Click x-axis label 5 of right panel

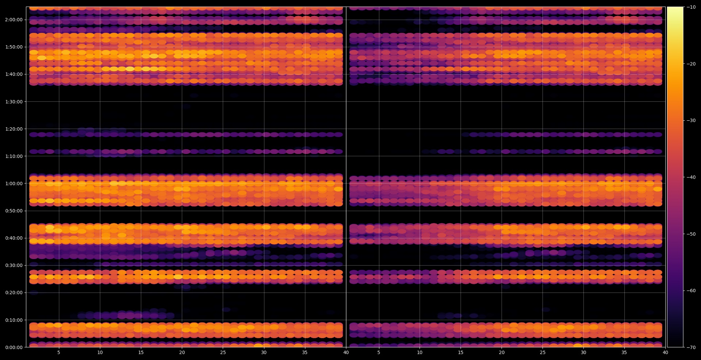[379, 352]
